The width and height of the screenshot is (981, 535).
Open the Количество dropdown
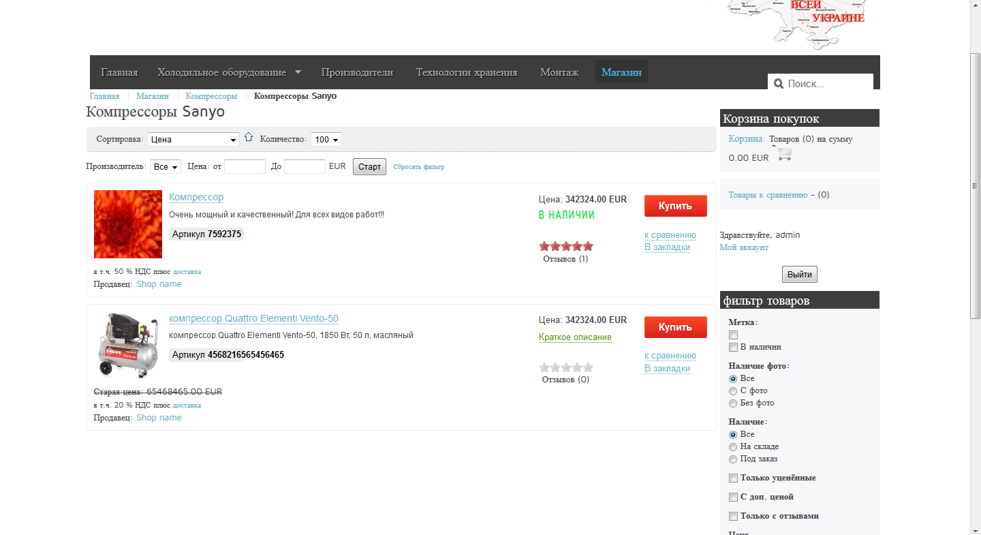tap(326, 139)
